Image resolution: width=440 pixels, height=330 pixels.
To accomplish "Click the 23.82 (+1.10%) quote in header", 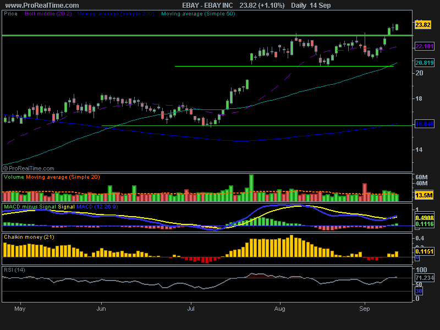I will (x=262, y=5).
